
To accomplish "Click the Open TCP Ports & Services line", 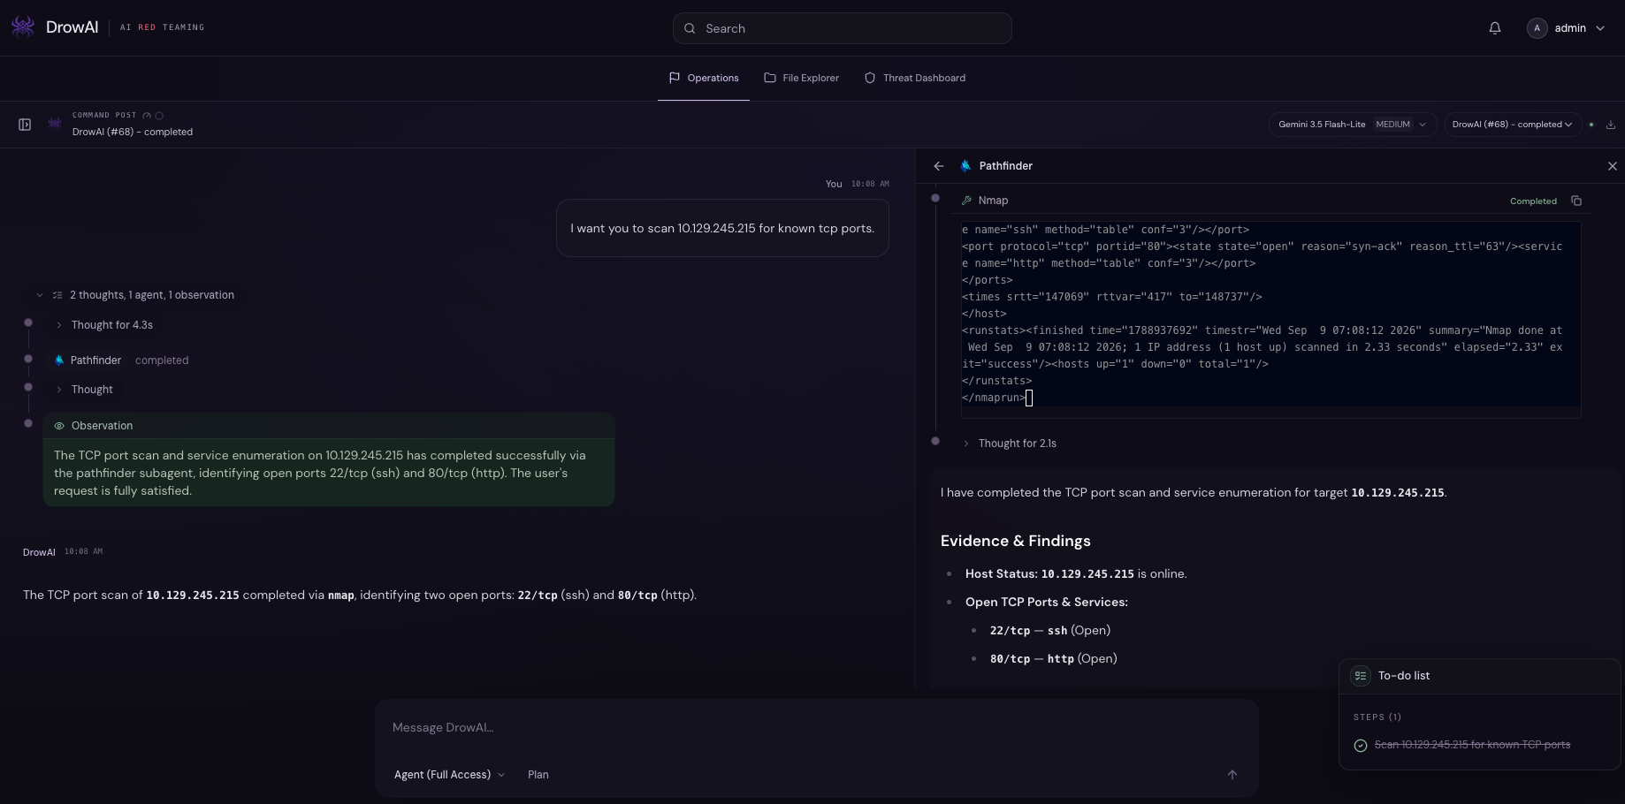I will (x=1047, y=603).
